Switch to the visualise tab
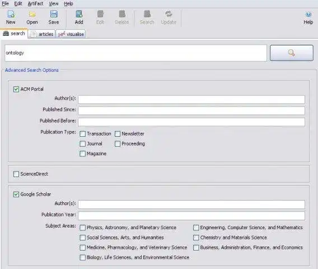Image resolution: width=318 pixels, height=269 pixels. coord(71,34)
